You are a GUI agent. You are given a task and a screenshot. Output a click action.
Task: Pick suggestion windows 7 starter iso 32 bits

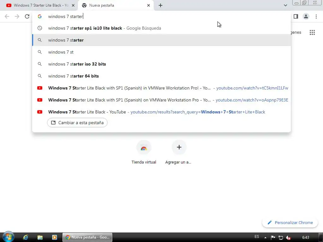pyautogui.click(x=161, y=64)
